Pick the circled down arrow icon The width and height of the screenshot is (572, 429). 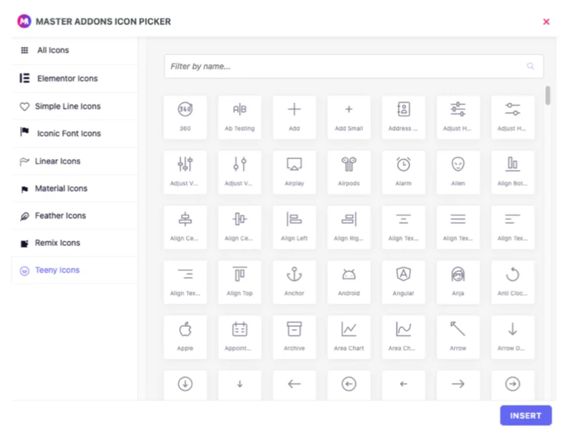tap(185, 385)
